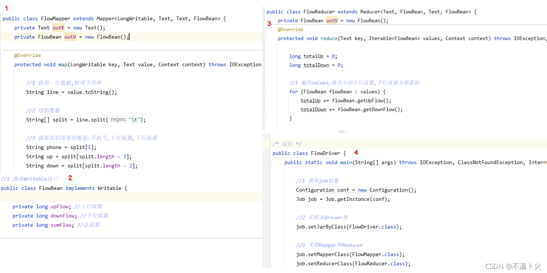
Task: Click the line 'long totalDown = 0;'
Action: [x=316, y=65]
